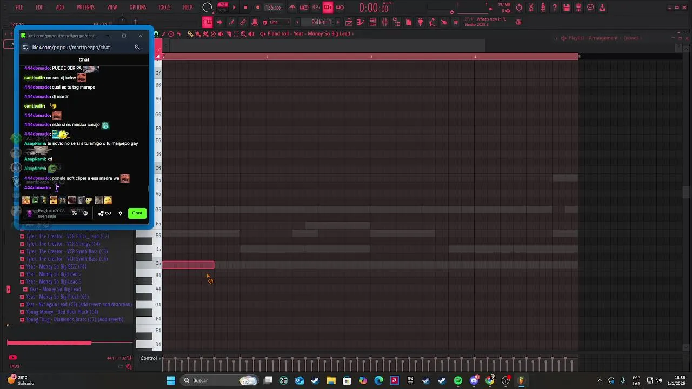Screen dimensions: 692x389
Task: Click the save project floppy icon
Action: pos(567,8)
